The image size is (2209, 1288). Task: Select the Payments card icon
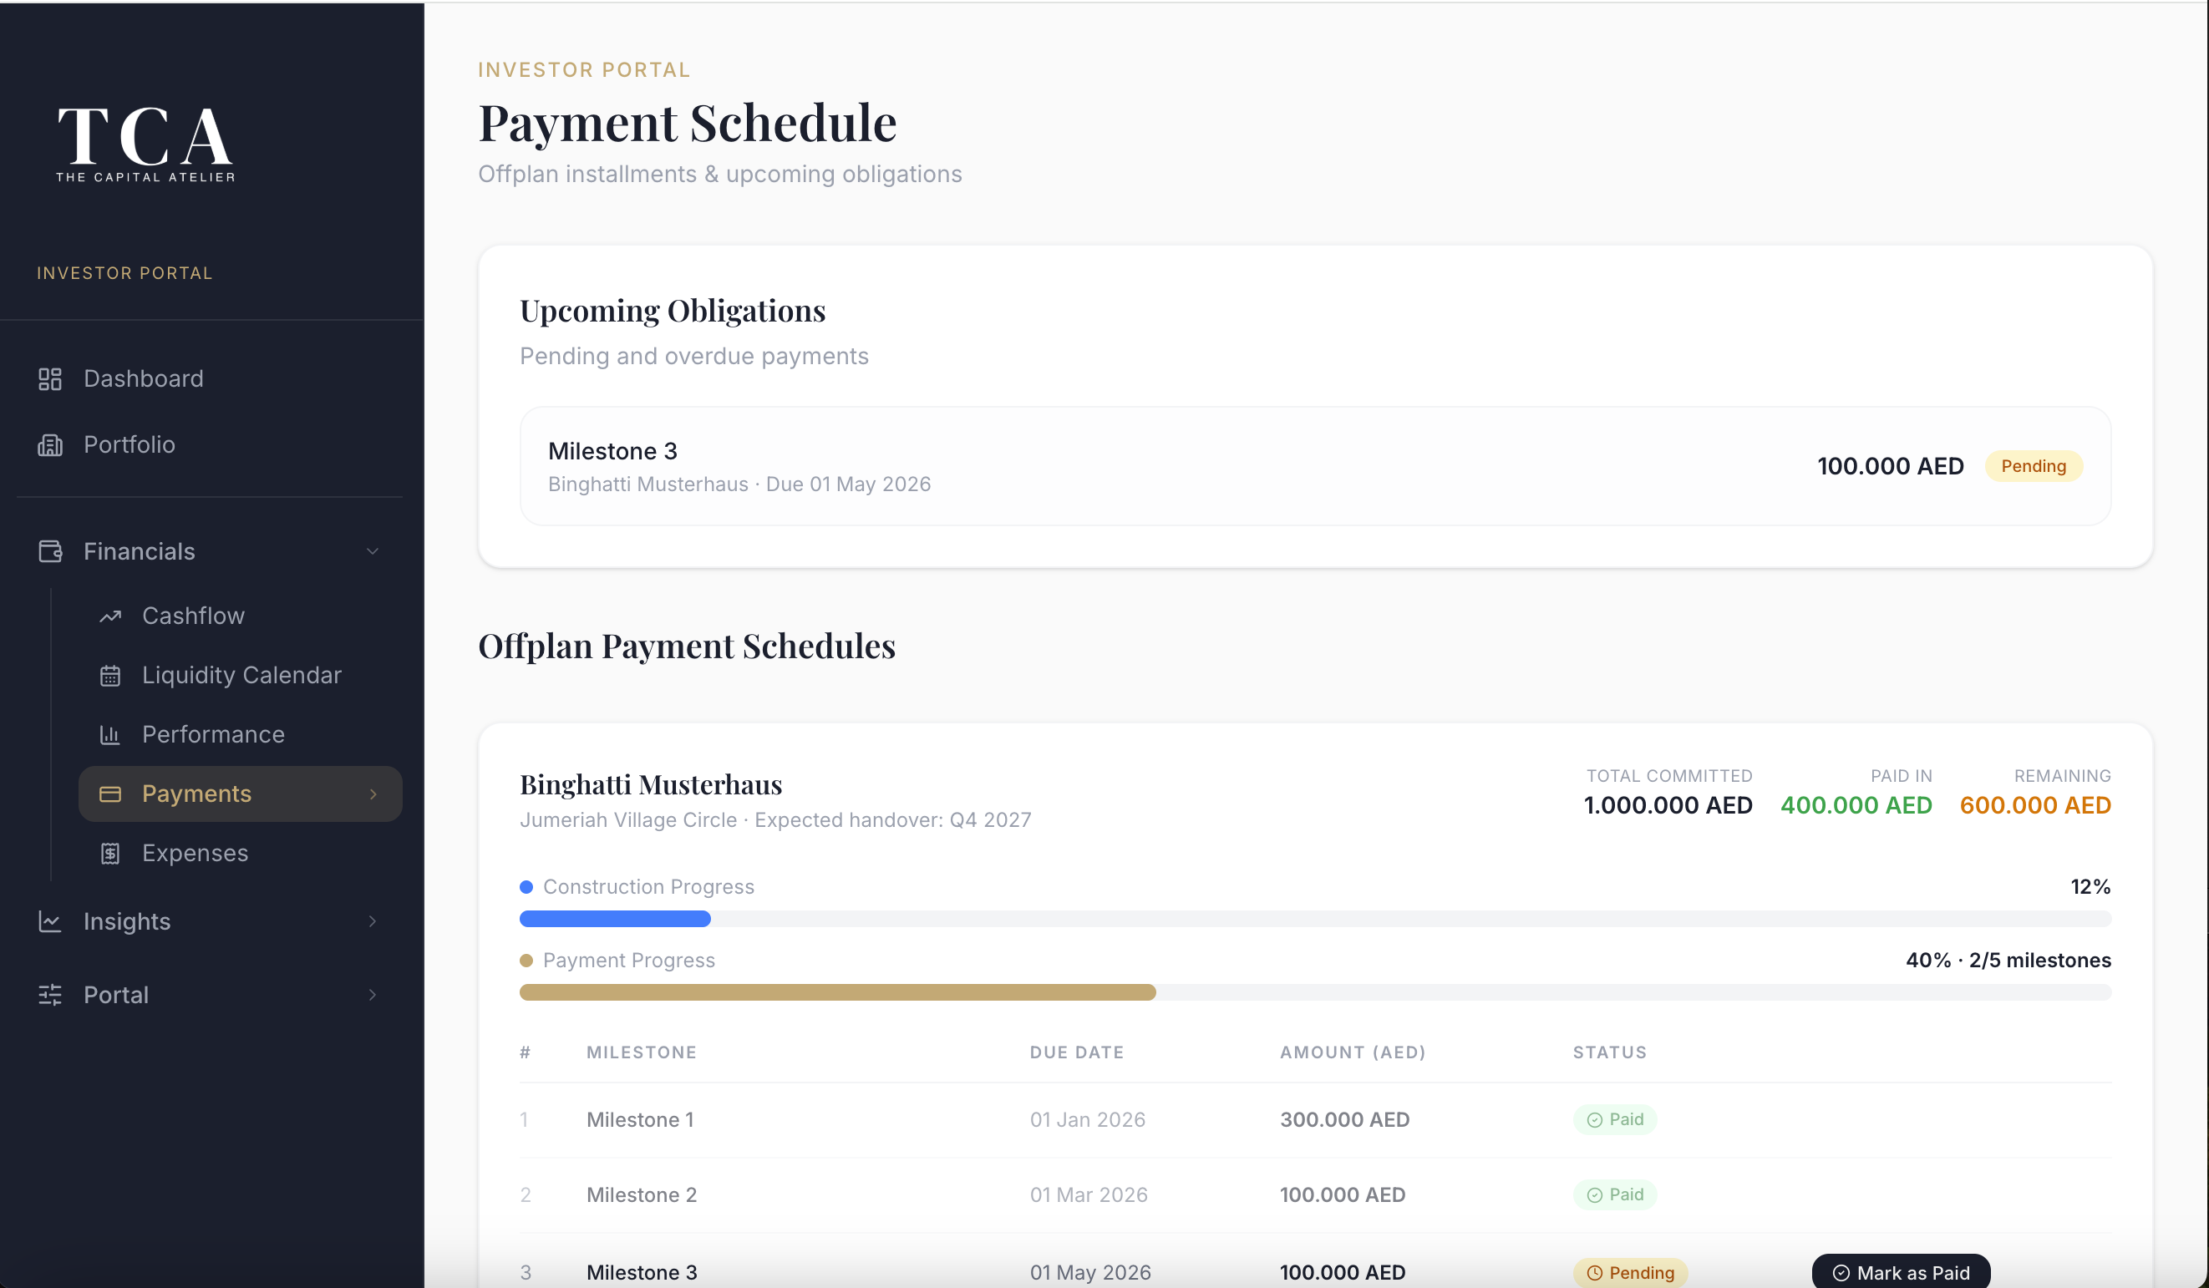tap(110, 794)
